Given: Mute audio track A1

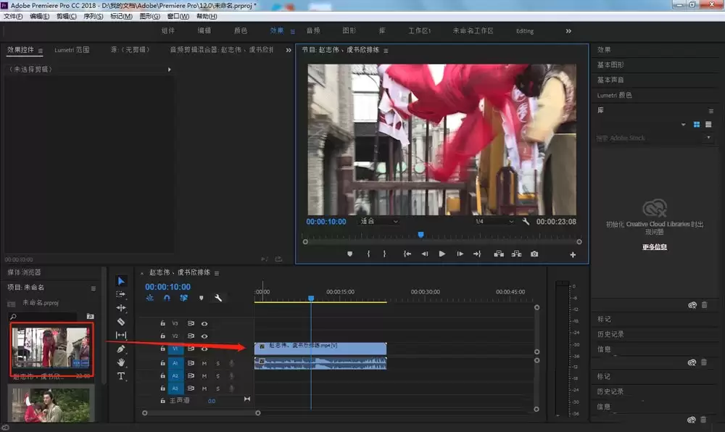Looking at the screenshot, I should tap(204, 363).
